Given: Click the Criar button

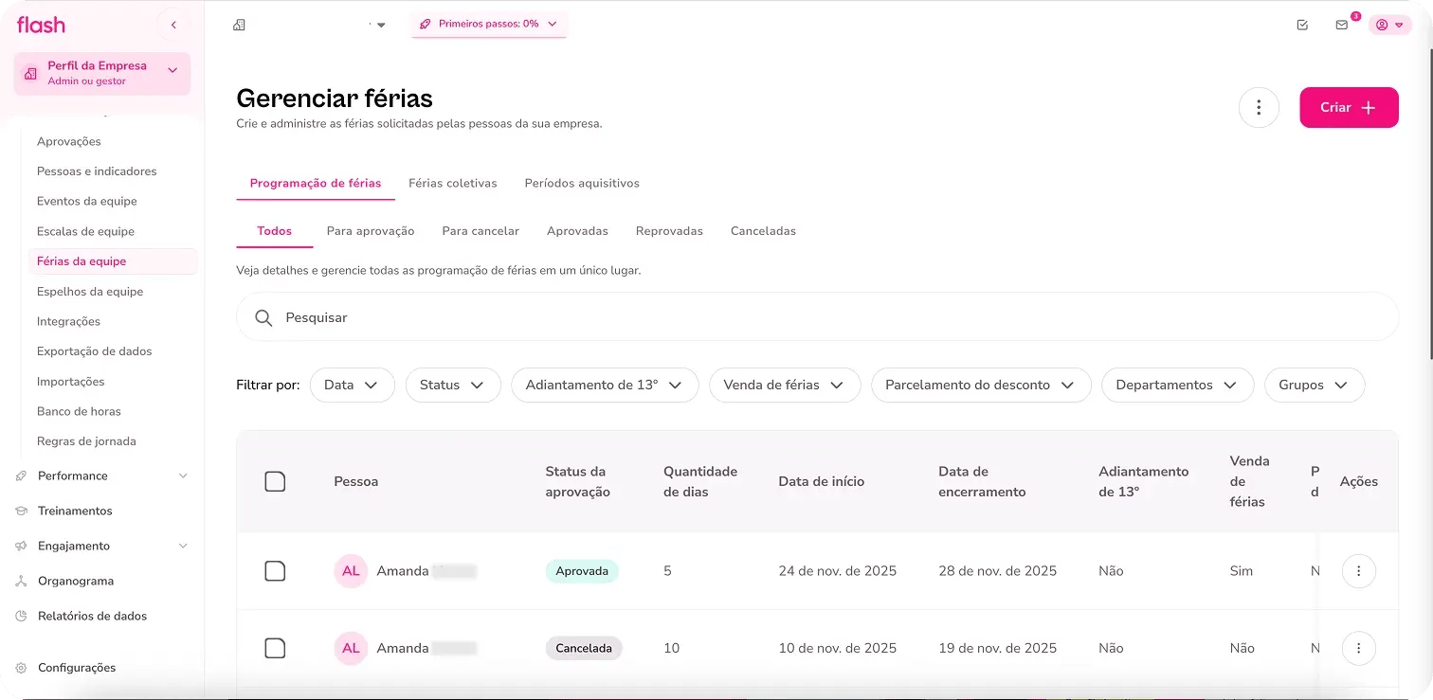Looking at the screenshot, I should (1348, 108).
